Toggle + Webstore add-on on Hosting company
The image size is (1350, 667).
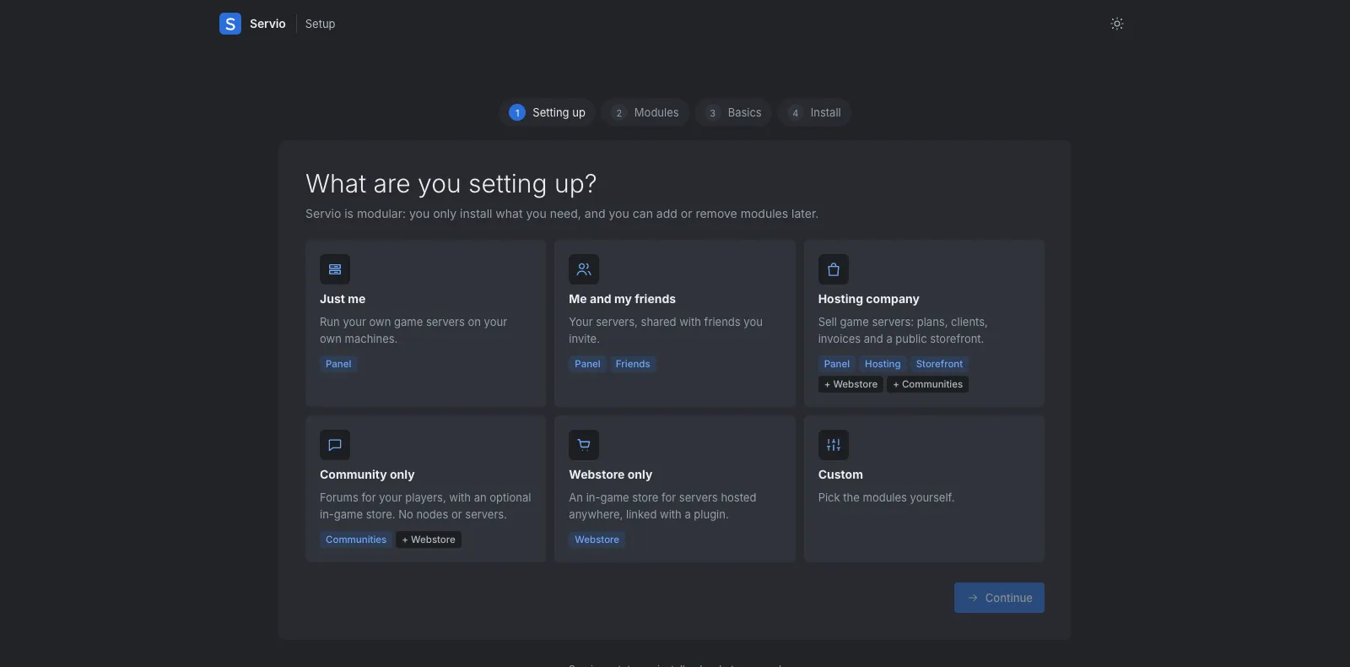tap(850, 384)
